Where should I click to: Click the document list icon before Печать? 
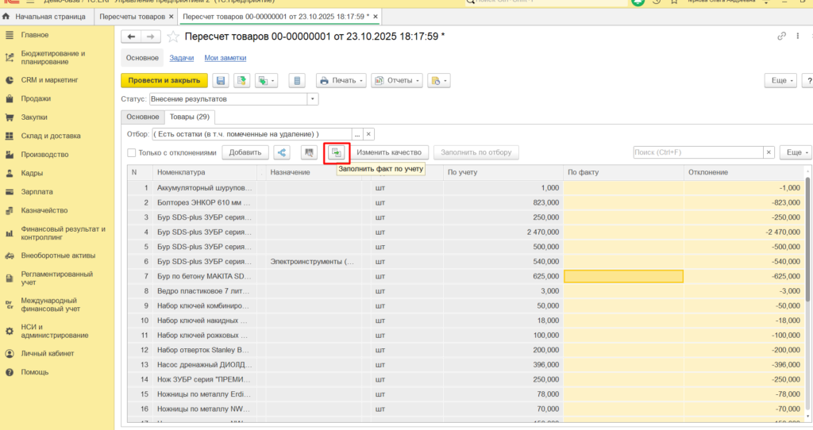(297, 81)
